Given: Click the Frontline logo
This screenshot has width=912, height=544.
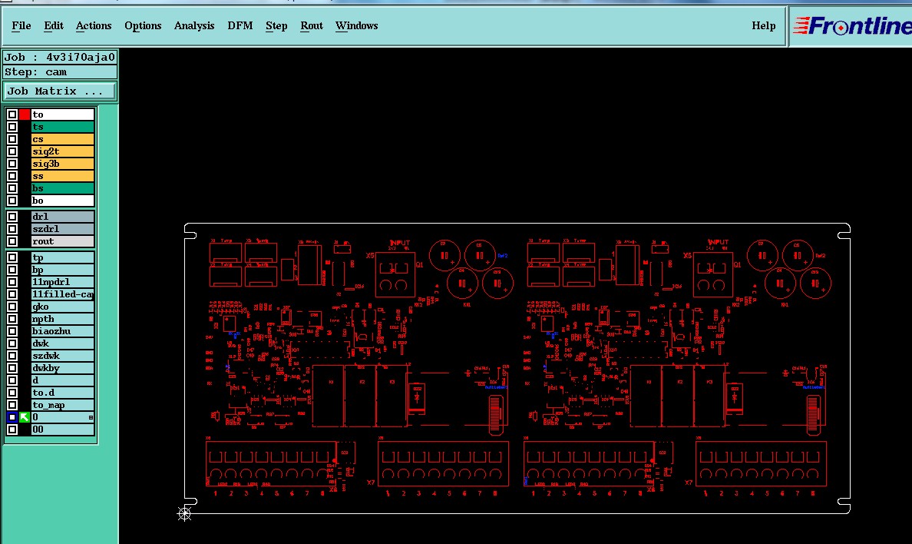Looking at the screenshot, I should click(x=853, y=25).
